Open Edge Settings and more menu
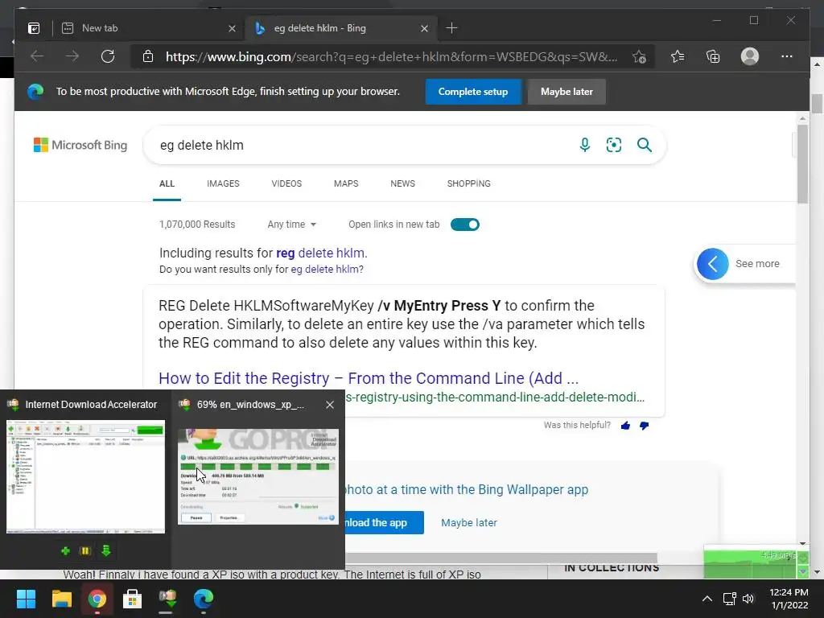The image size is (824, 618). coord(787,56)
